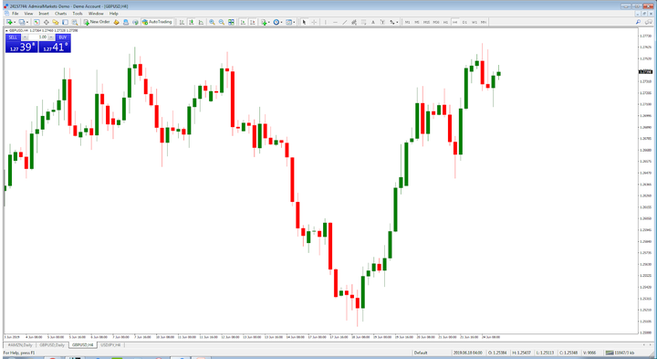
Task: Switch timeframe to M30
Action: tap(436, 22)
